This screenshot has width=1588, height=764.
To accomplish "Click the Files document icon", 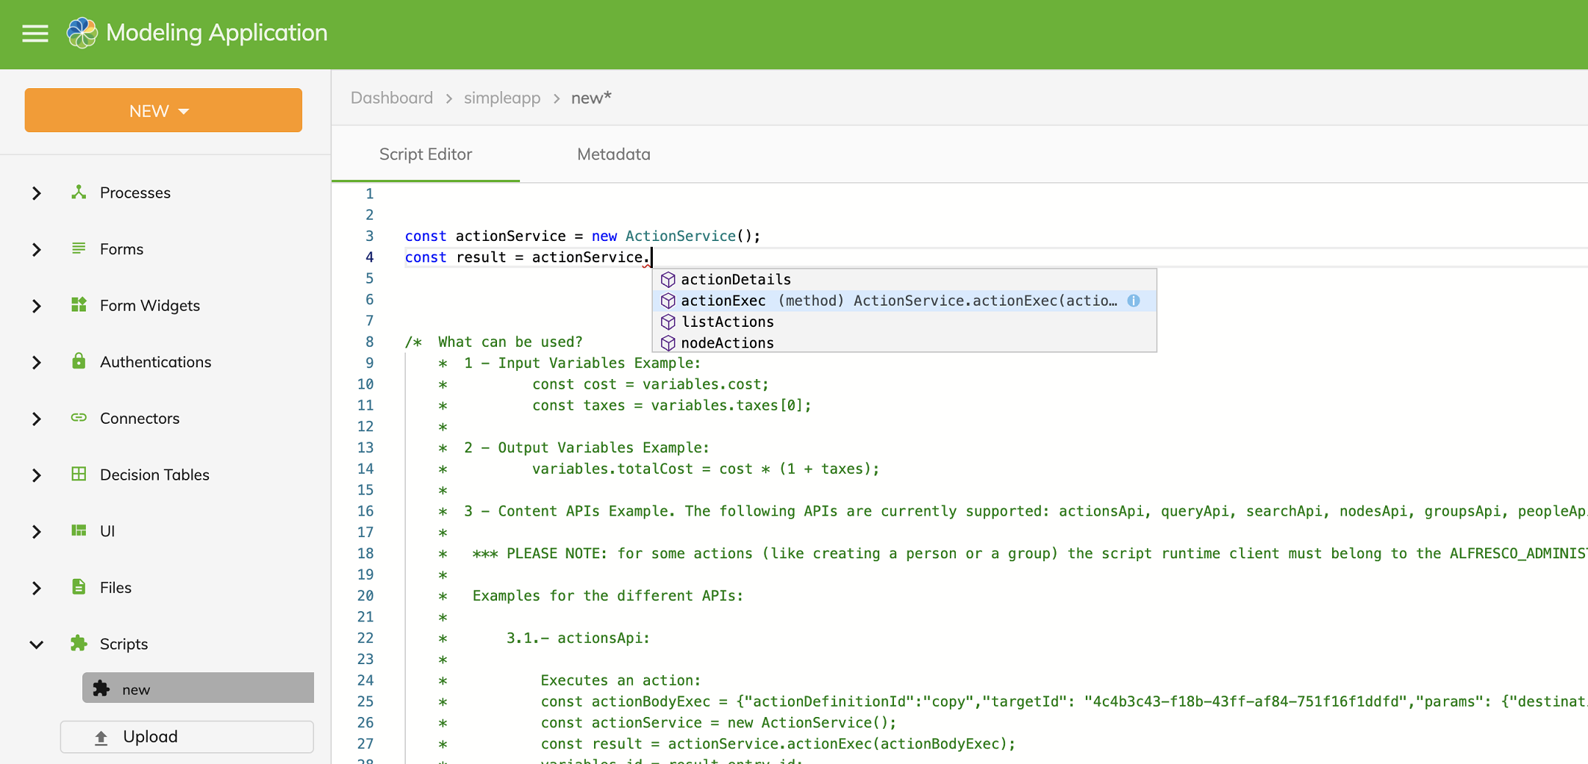I will pyautogui.click(x=79, y=587).
